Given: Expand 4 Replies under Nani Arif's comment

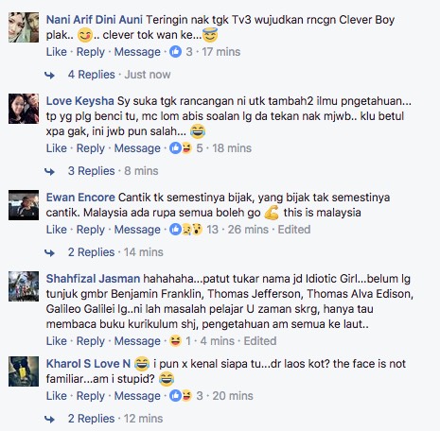Looking at the screenshot, I should (x=92, y=75).
